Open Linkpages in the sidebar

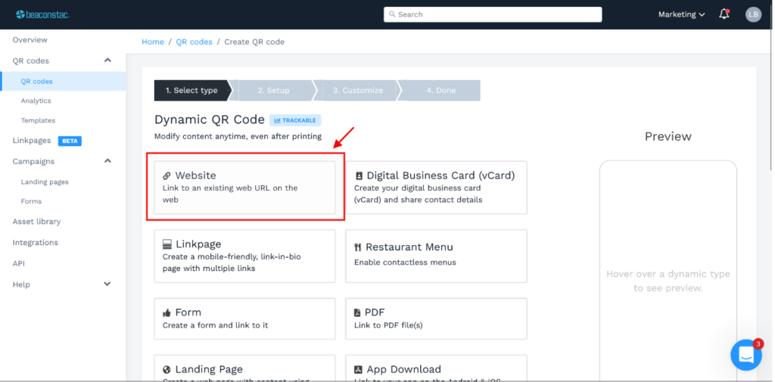click(32, 141)
